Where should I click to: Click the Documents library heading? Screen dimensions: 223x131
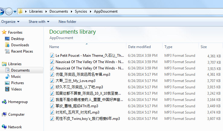(x=73, y=32)
